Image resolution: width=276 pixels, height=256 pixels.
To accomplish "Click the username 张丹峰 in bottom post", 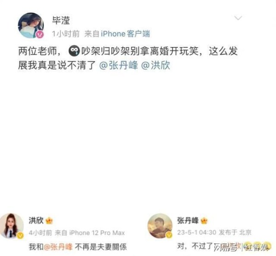I will point(188,220).
